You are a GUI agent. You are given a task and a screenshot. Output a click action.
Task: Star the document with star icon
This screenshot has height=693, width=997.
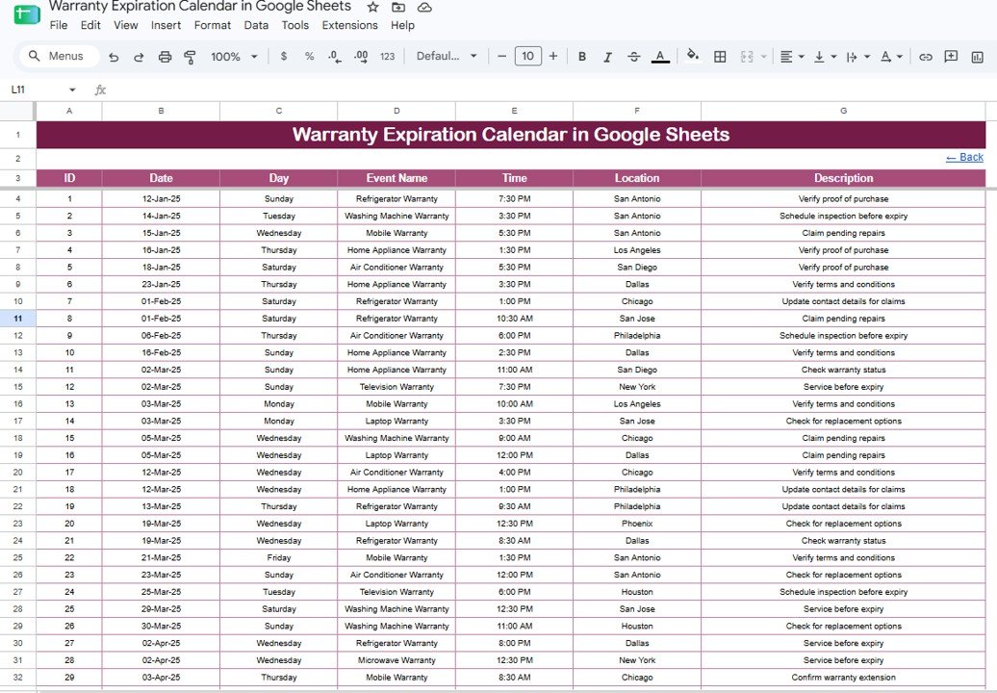pos(373,7)
